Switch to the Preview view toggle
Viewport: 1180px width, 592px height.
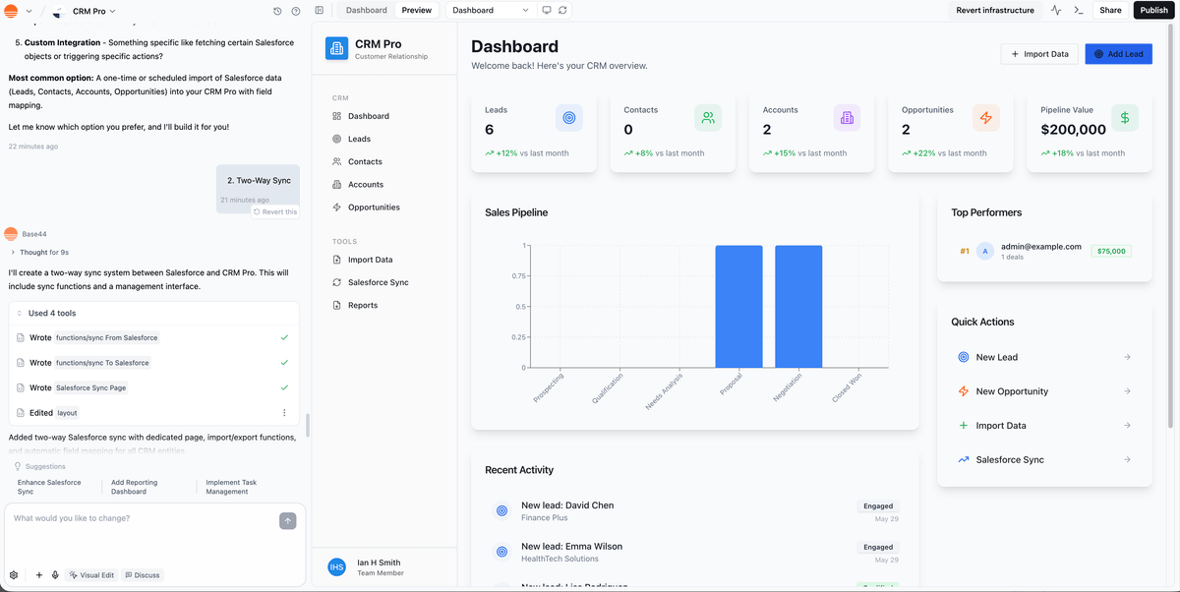pyautogui.click(x=416, y=10)
